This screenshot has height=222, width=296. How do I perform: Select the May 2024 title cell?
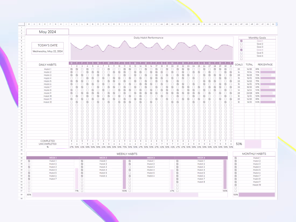coord(48,32)
